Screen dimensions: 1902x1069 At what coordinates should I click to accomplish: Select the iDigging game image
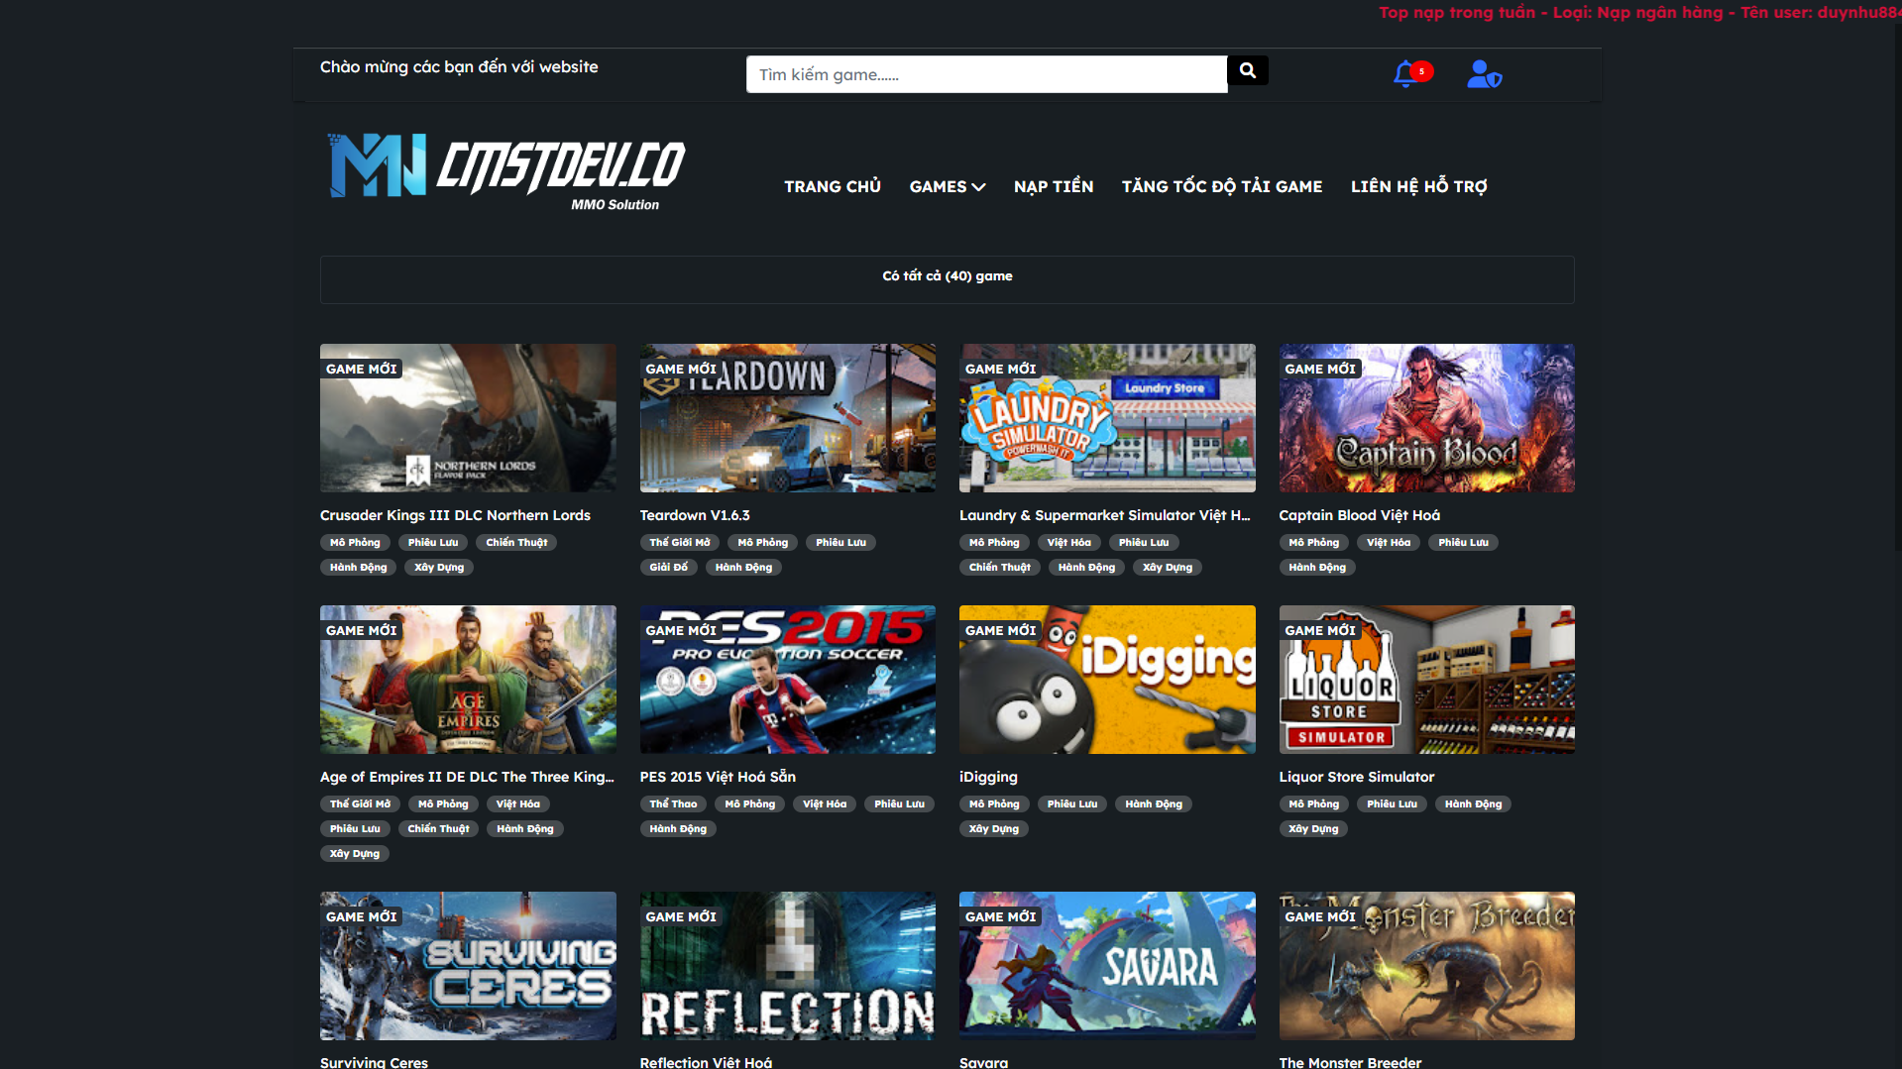click(x=1106, y=680)
